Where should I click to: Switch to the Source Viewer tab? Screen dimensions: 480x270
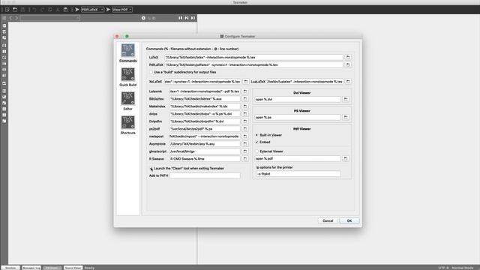click(73, 268)
